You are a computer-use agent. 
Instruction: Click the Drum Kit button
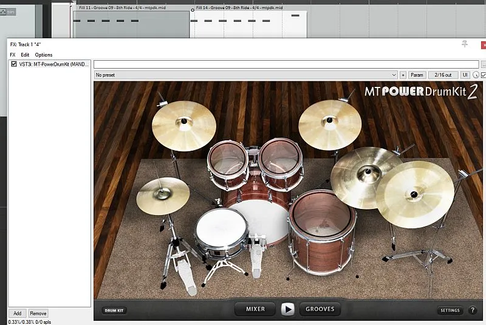coord(114,310)
